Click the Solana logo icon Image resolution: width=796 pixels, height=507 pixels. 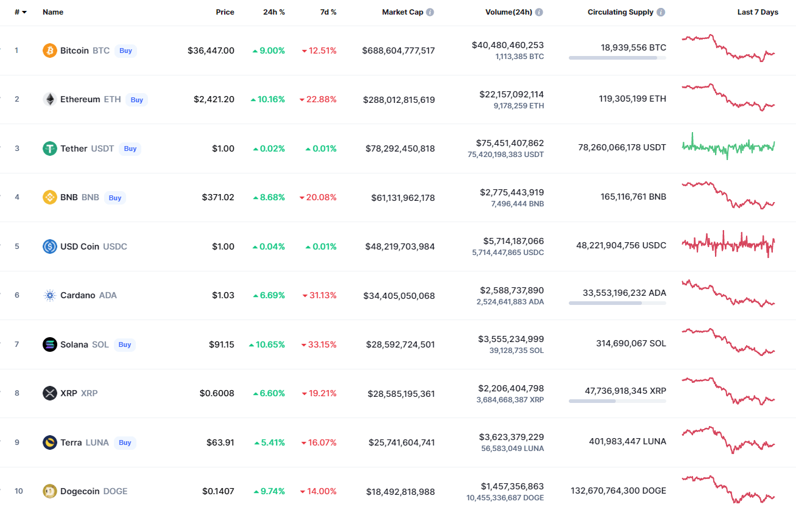coord(50,344)
